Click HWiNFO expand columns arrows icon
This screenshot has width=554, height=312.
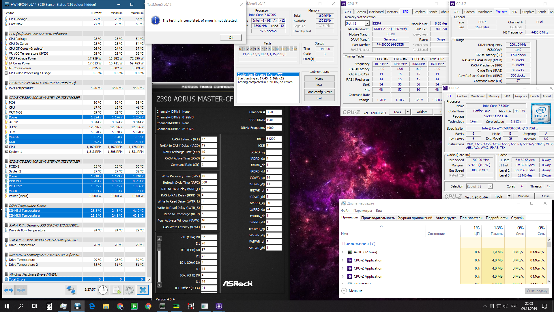(x=9, y=290)
